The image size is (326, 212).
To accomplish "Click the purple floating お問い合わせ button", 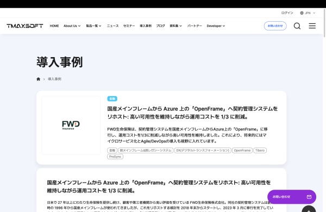I will 292,197.
